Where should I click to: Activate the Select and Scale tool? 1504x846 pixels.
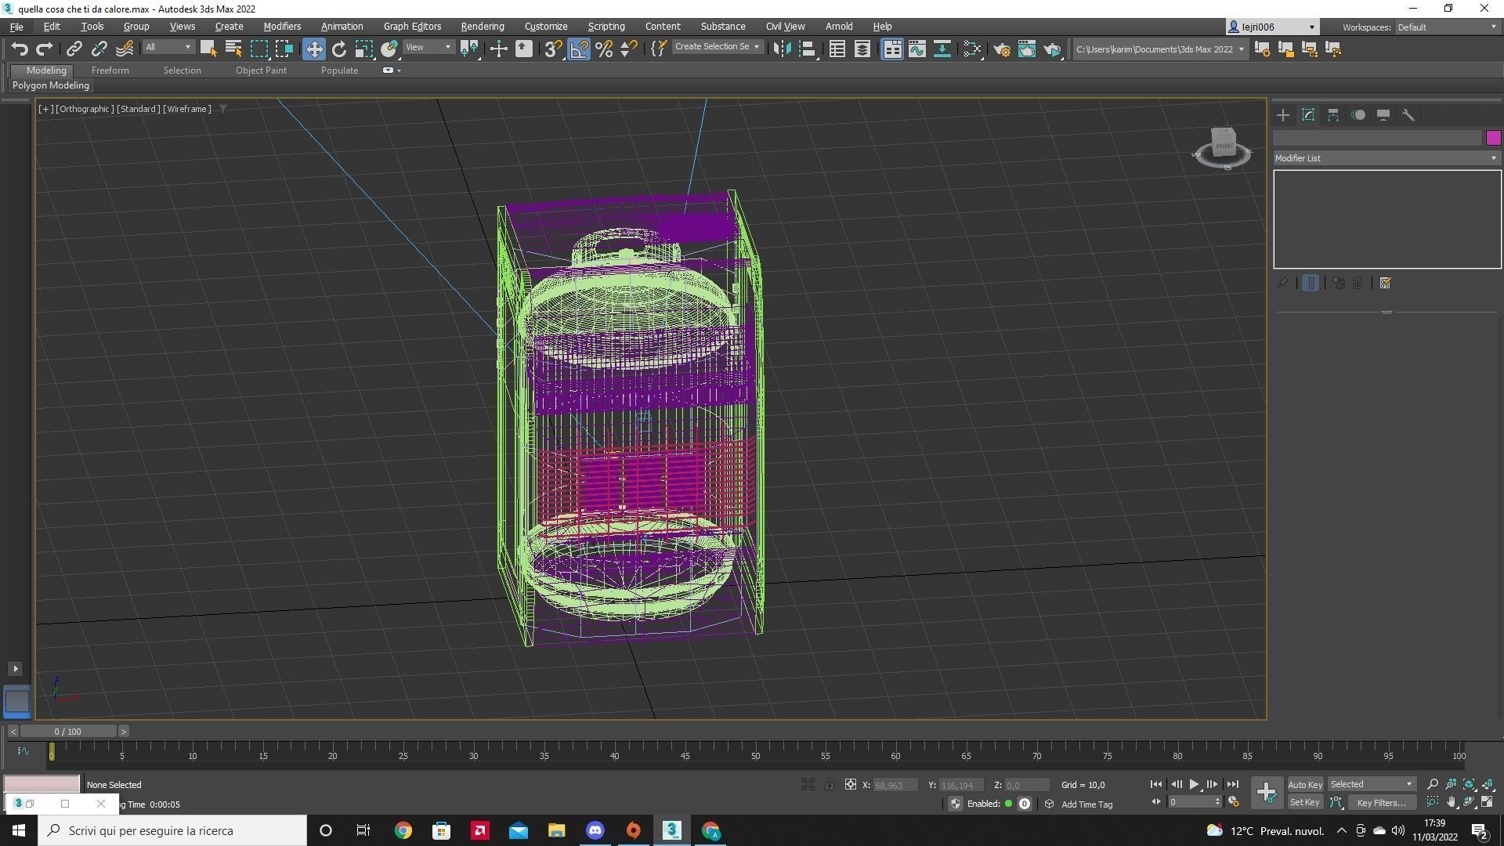click(363, 49)
